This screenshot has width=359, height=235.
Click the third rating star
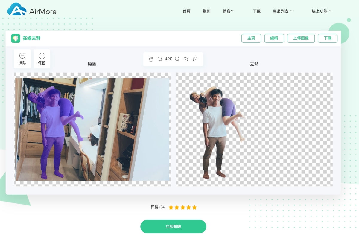coord(183,207)
